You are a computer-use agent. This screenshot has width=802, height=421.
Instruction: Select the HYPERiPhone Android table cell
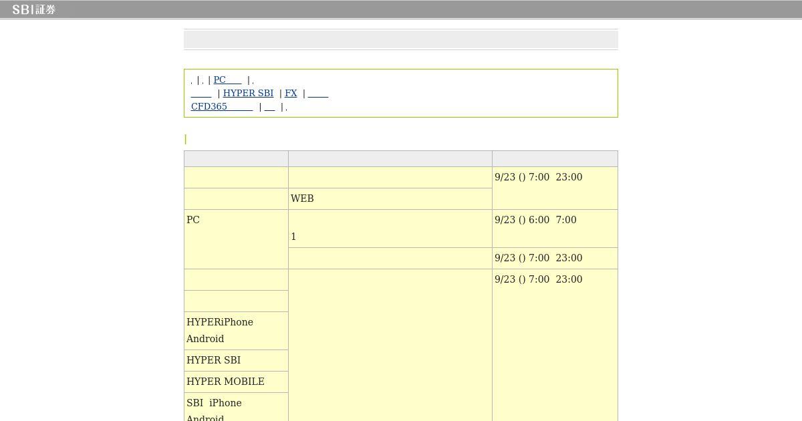point(236,331)
